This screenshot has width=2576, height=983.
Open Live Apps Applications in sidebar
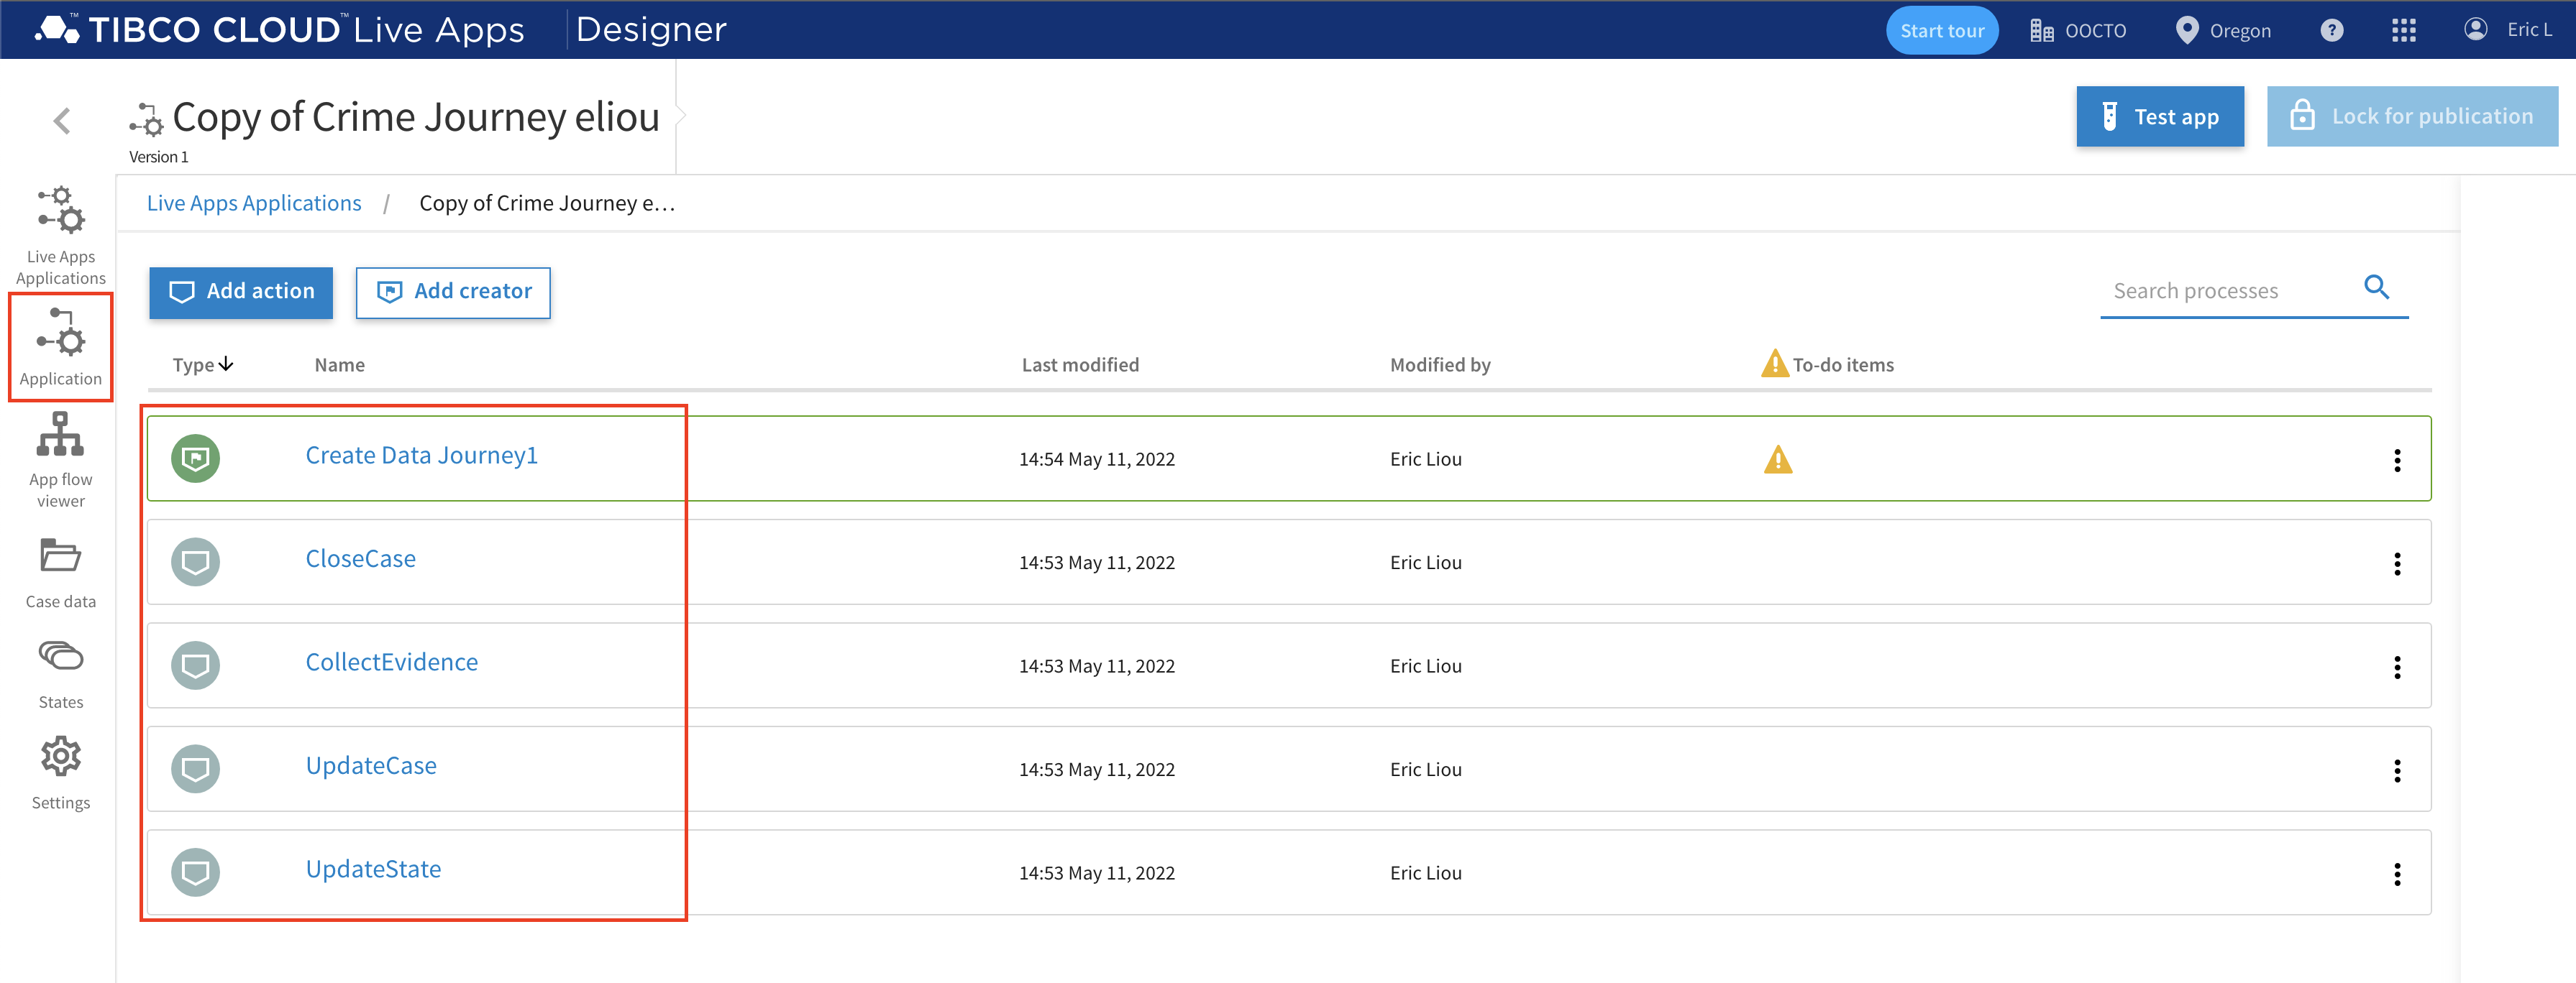(x=61, y=236)
